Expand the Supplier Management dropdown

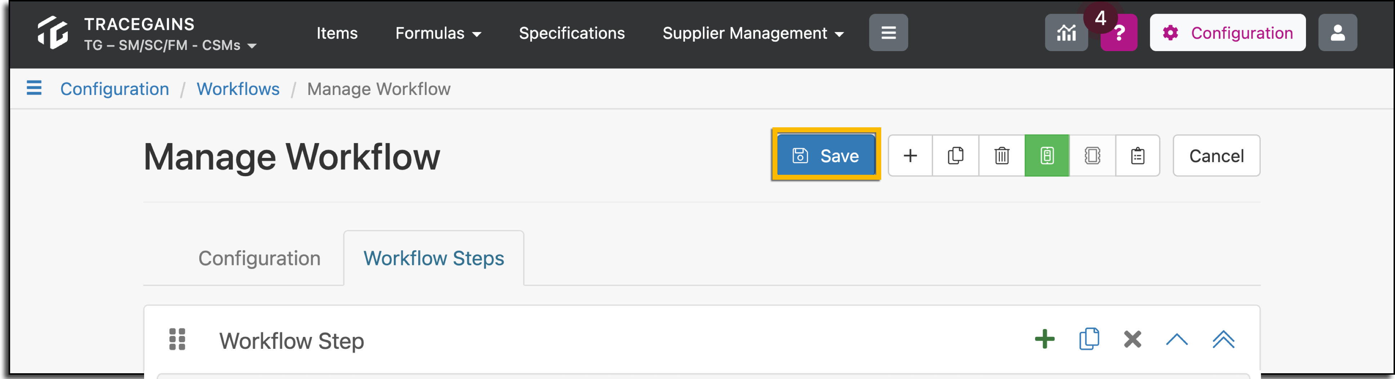[x=753, y=33]
